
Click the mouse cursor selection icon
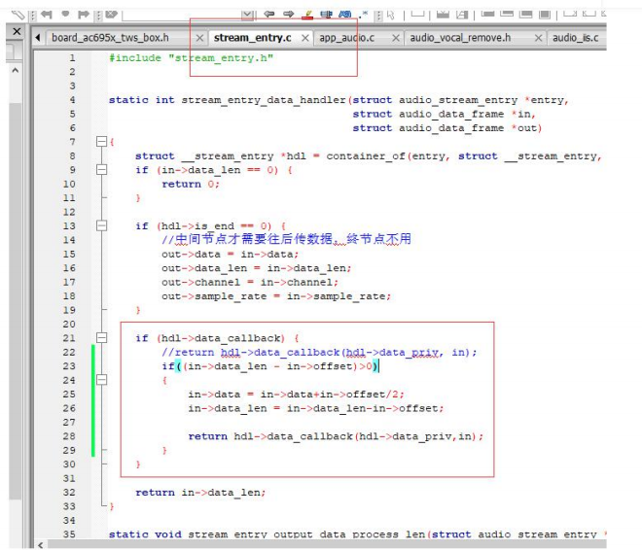click(391, 16)
